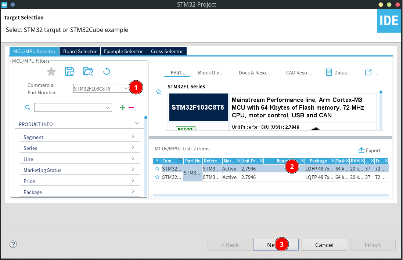
Task: Click the < Back button
Action: [x=230, y=245]
